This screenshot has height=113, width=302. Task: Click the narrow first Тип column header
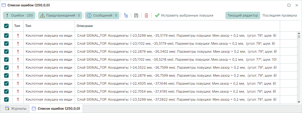click(18, 26)
